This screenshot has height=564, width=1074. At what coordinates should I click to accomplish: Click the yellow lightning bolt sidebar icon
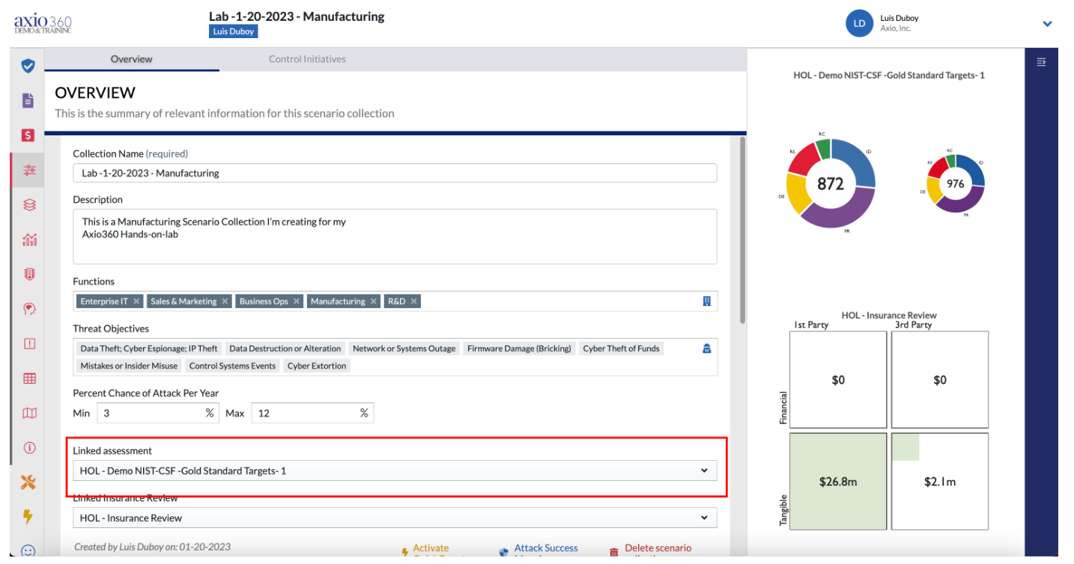(x=28, y=517)
